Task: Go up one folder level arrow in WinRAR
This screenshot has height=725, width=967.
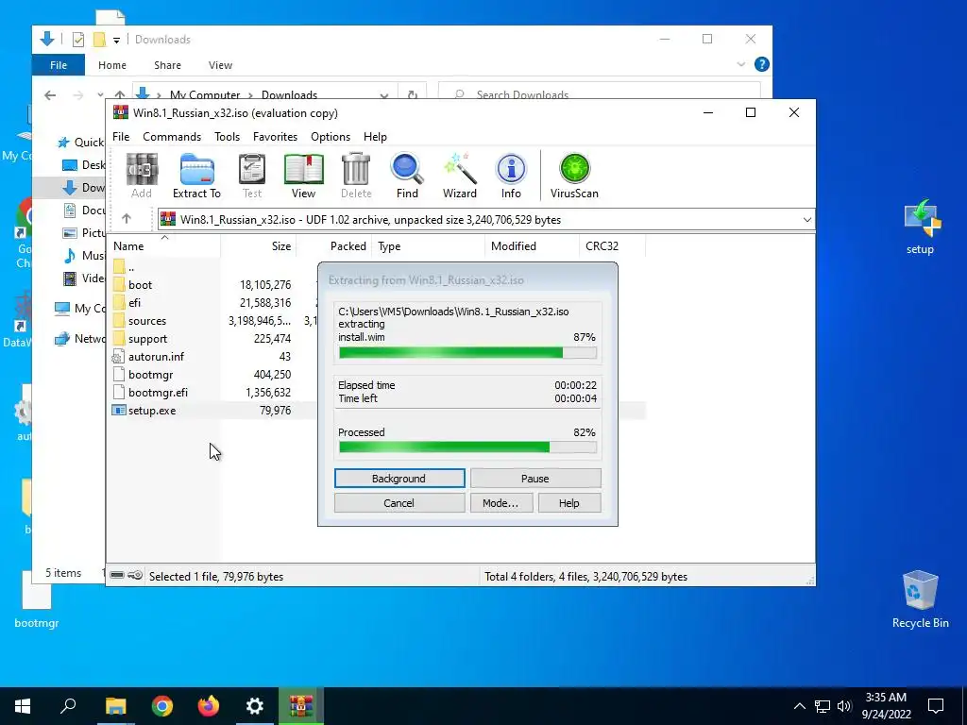Action: [x=127, y=219]
